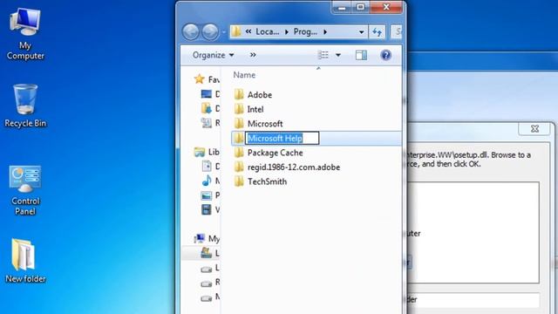558x314 pixels.
Task: Open the Recycle Bin desktop icon
Action: (x=25, y=106)
